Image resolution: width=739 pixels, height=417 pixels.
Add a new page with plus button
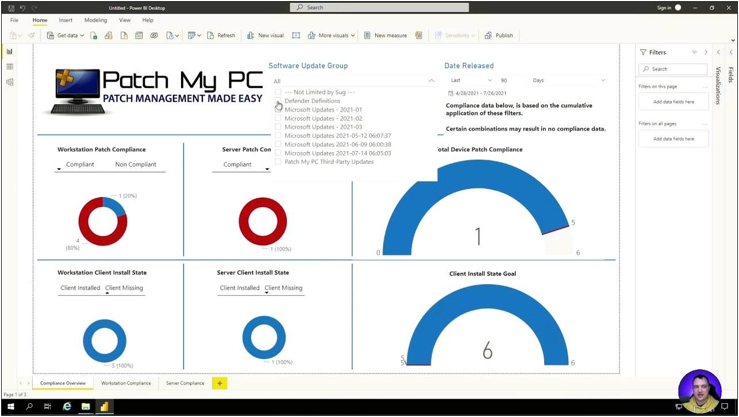[x=220, y=383]
